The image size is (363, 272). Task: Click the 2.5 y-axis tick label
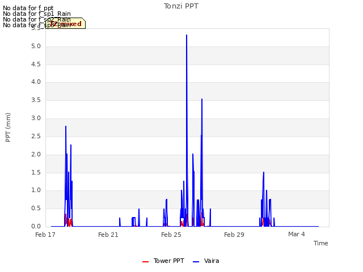point(36,136)
